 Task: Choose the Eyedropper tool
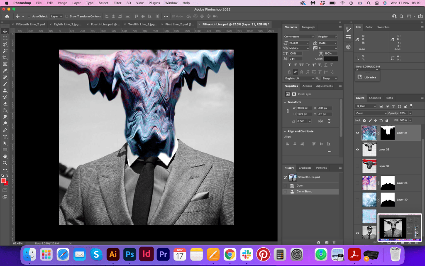(x=5, y=71)
